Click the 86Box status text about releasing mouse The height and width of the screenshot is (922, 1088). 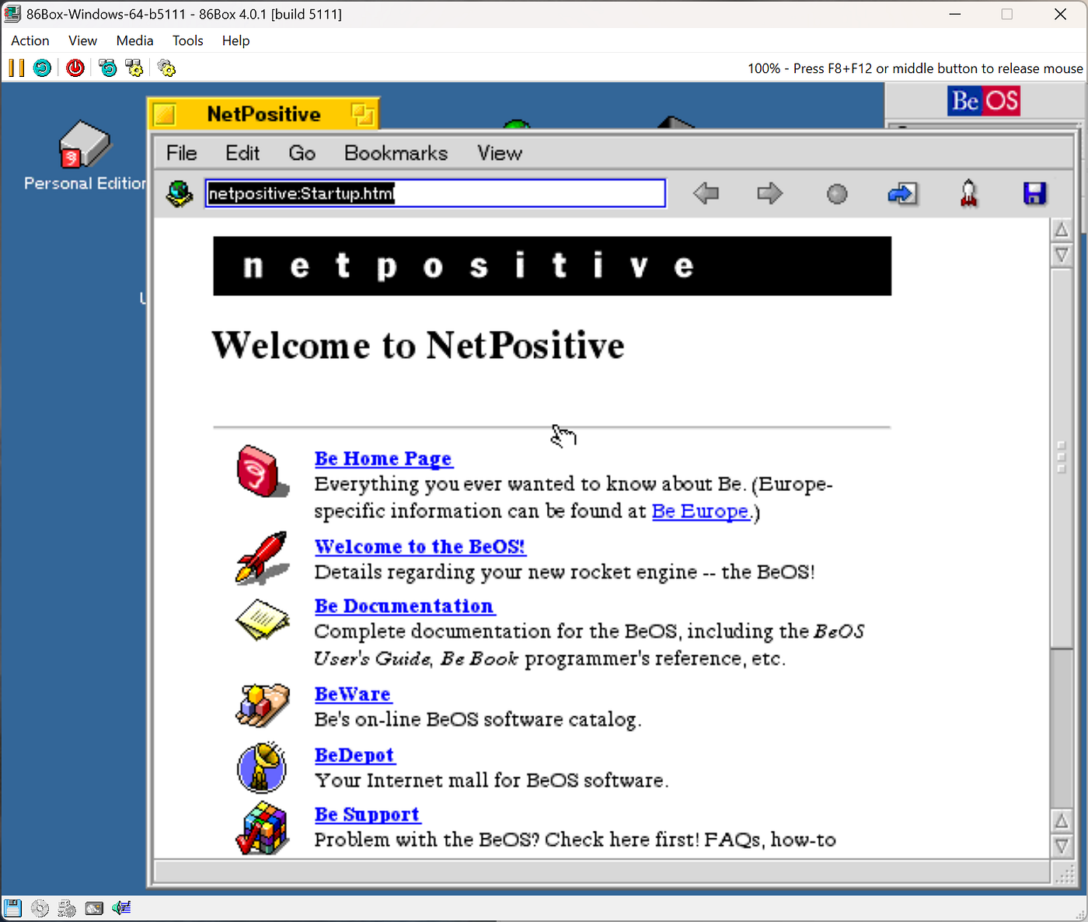coord(915,68)
